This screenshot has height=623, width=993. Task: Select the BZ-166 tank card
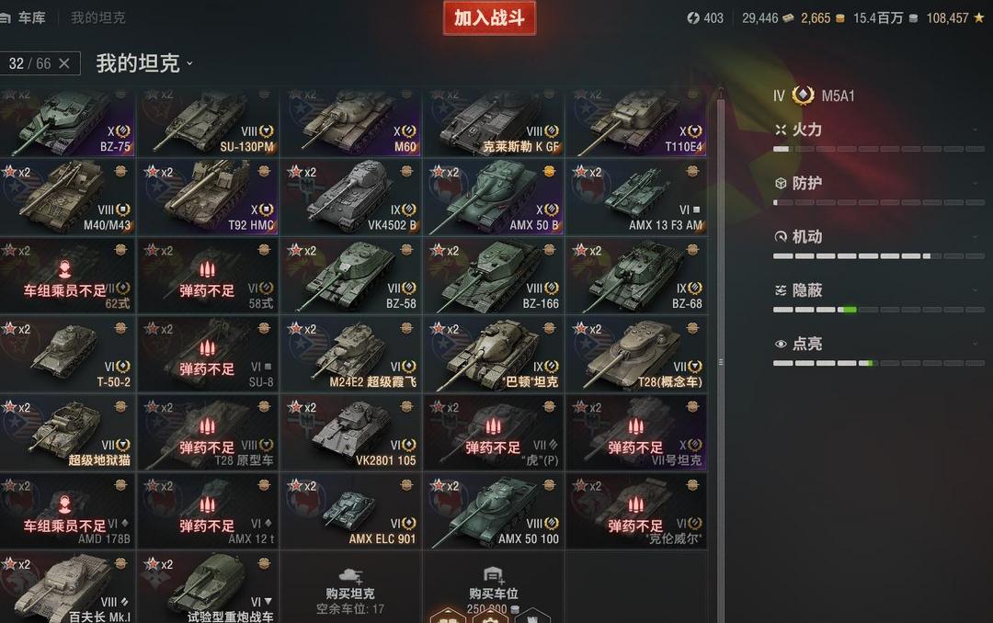pos(494,276)
